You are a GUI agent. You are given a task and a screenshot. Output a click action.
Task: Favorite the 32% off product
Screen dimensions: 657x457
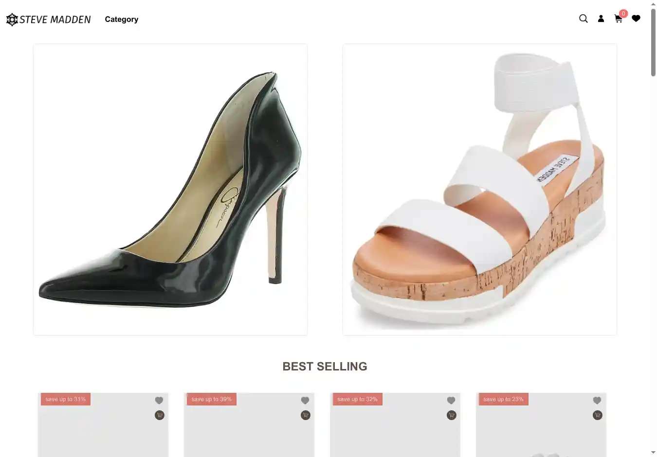coord(451,401)
